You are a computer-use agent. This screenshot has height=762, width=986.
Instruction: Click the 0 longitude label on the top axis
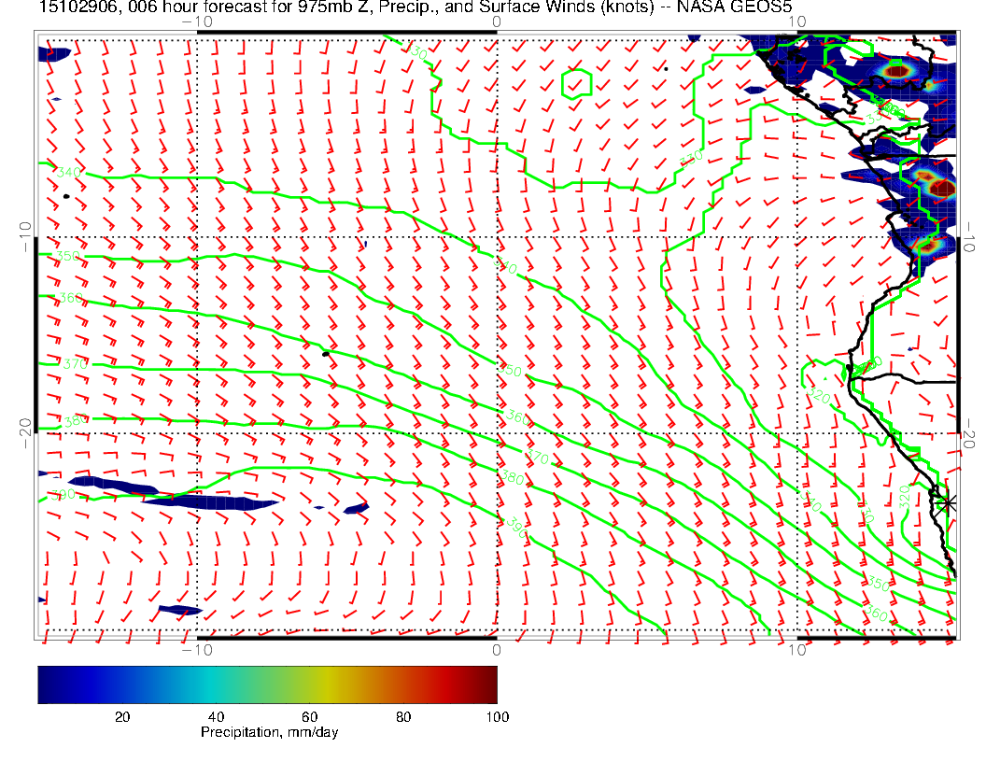coord(496,21)
